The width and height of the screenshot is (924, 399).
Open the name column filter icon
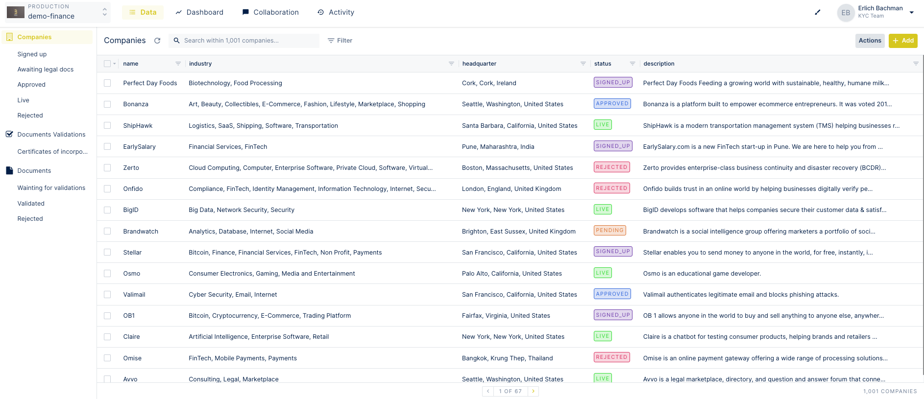click(178, 64)
